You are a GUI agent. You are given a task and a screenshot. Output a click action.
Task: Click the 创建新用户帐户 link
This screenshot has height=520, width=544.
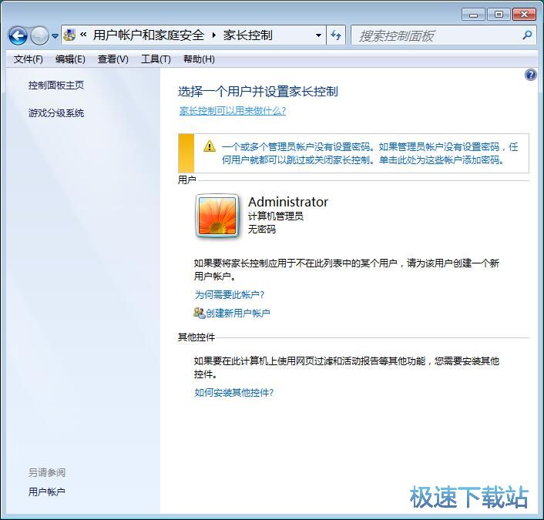238,314
